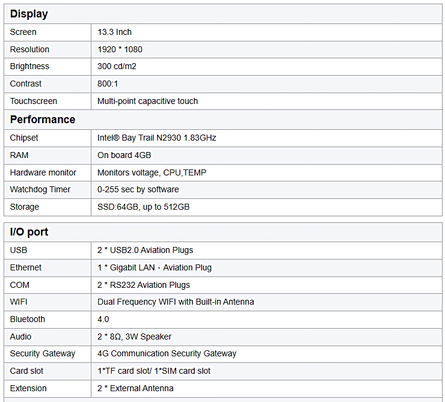445x402 pixels.
Task: Select Multi-point capacitive touch text
Action: pyautogui.click(x=147, y=101)
